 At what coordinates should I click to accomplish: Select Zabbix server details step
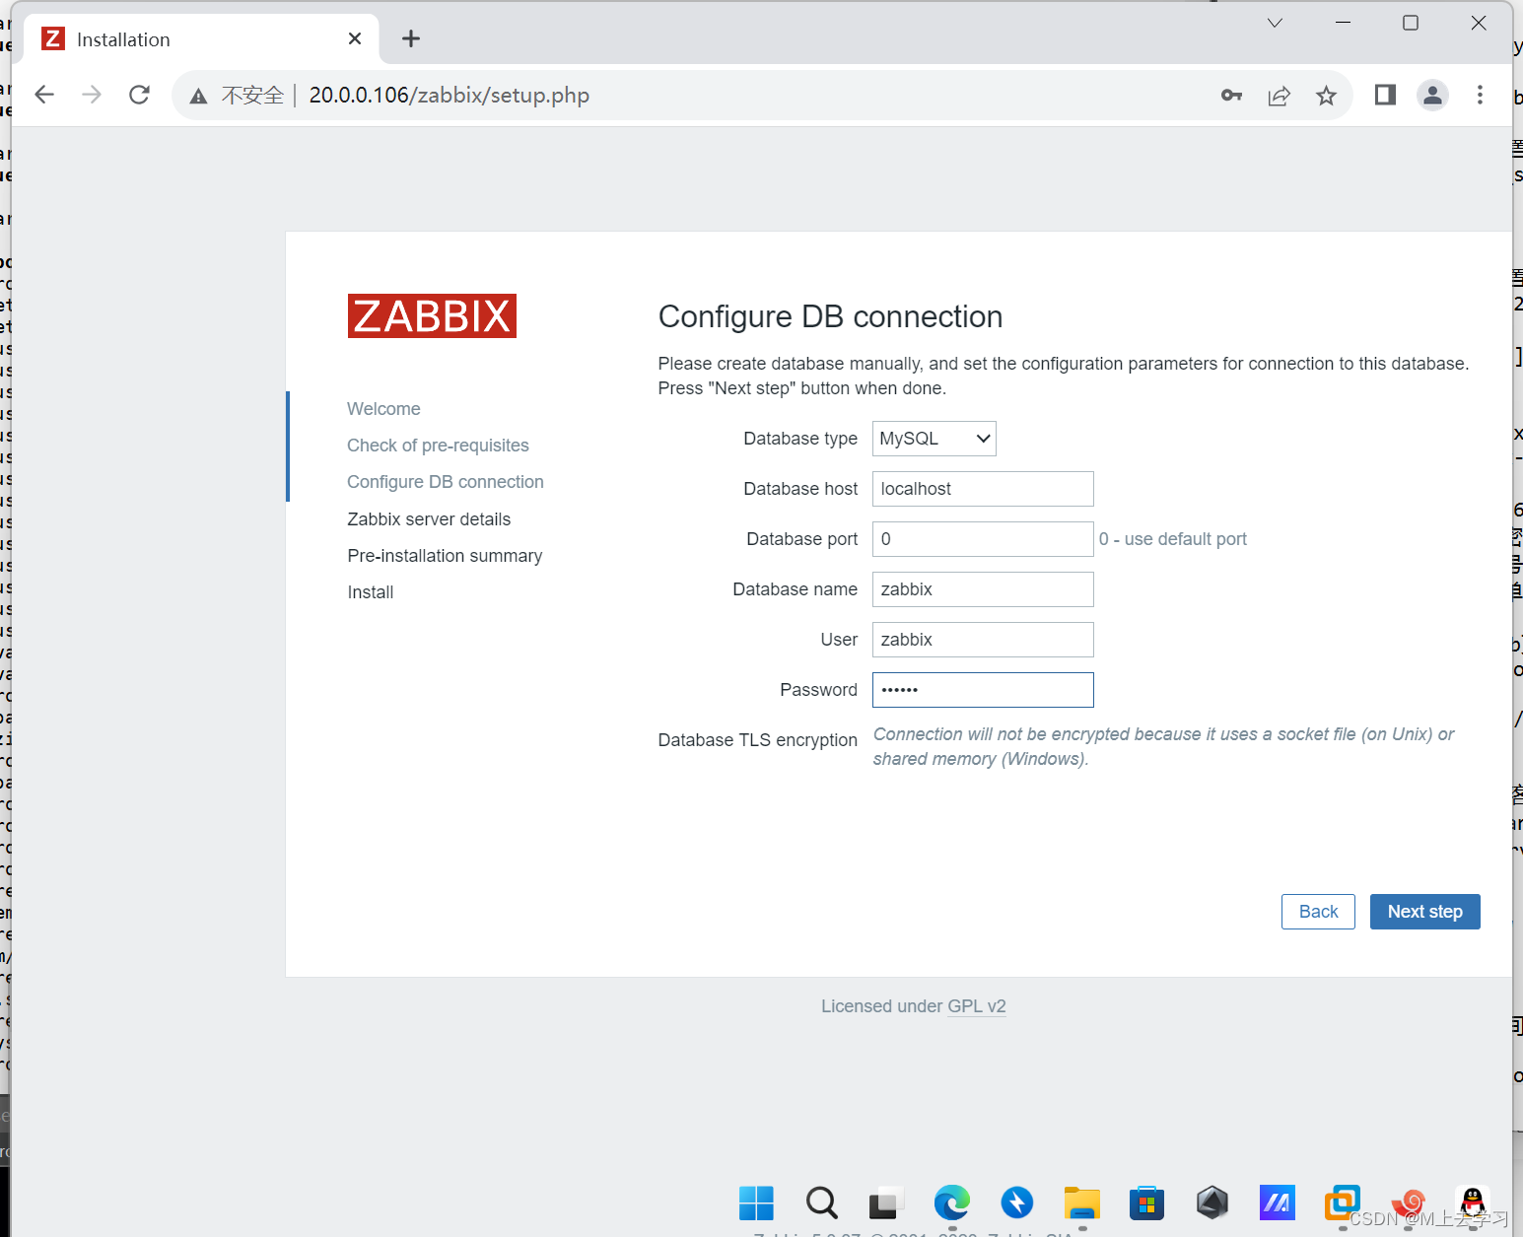point(429,519)
